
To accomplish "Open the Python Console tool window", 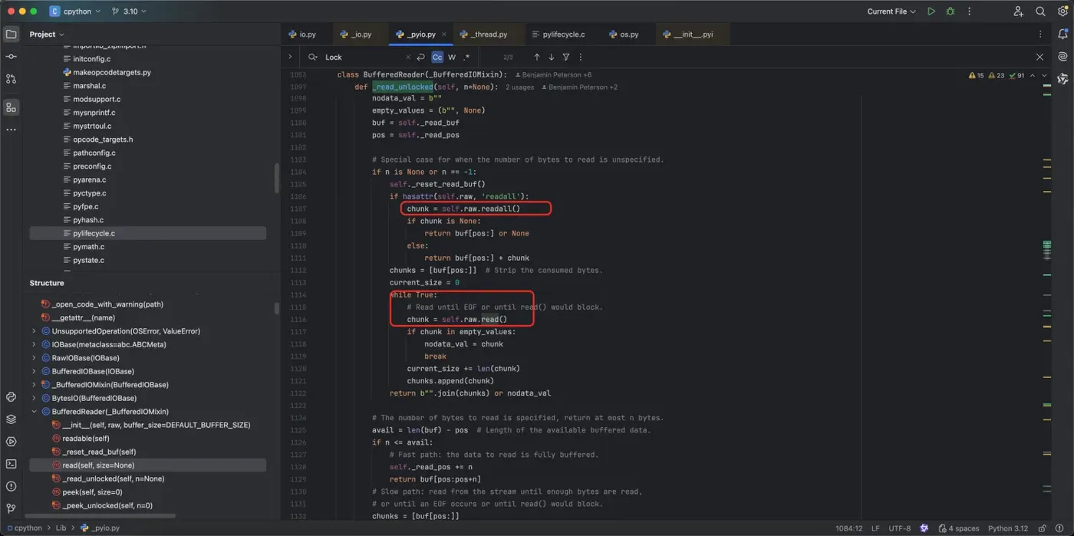I will [x=11, y=397].
